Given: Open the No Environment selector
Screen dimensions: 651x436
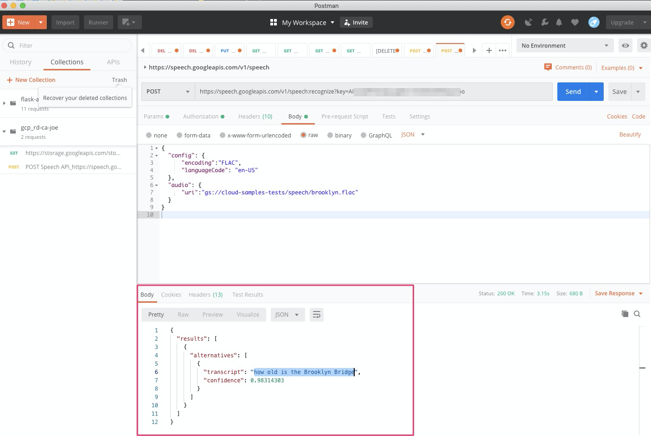Looking at the screenshot, I should coord(565,45).
